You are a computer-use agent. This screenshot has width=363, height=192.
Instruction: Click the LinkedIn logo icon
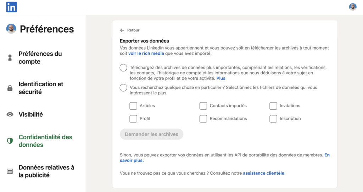click(11, 7)
